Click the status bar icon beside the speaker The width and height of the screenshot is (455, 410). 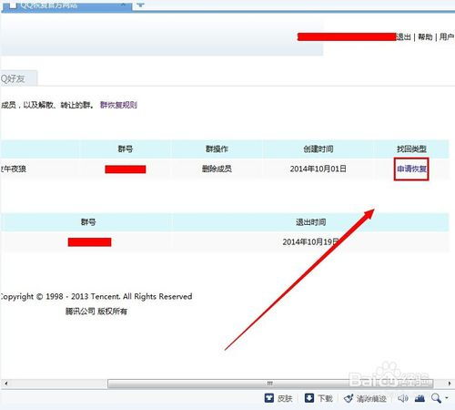point(420,398)
